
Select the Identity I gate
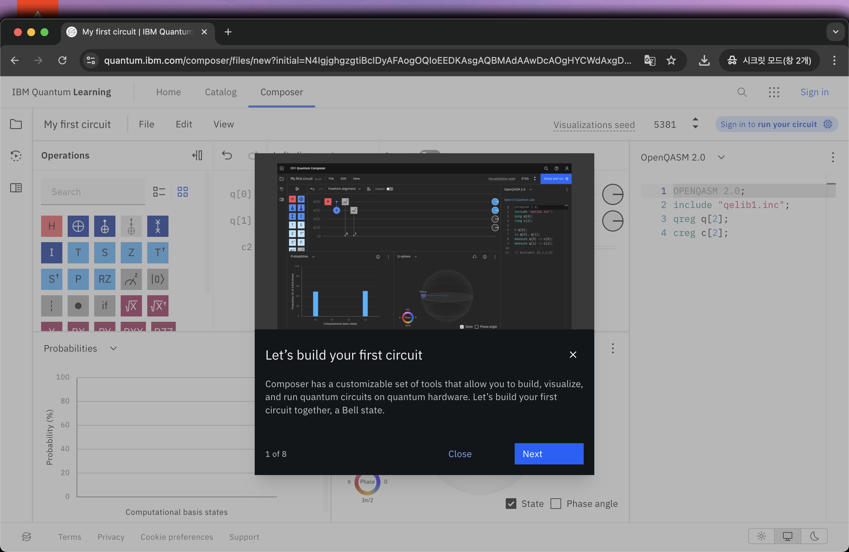51,253
